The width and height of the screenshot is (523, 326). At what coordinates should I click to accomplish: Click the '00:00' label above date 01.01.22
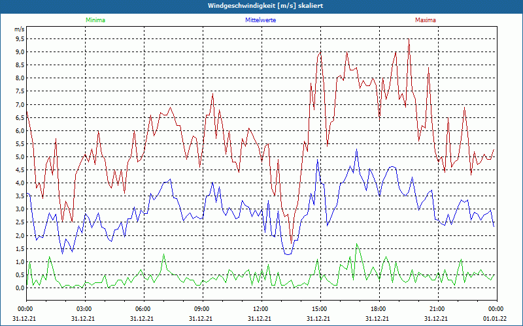pos(496,309)
